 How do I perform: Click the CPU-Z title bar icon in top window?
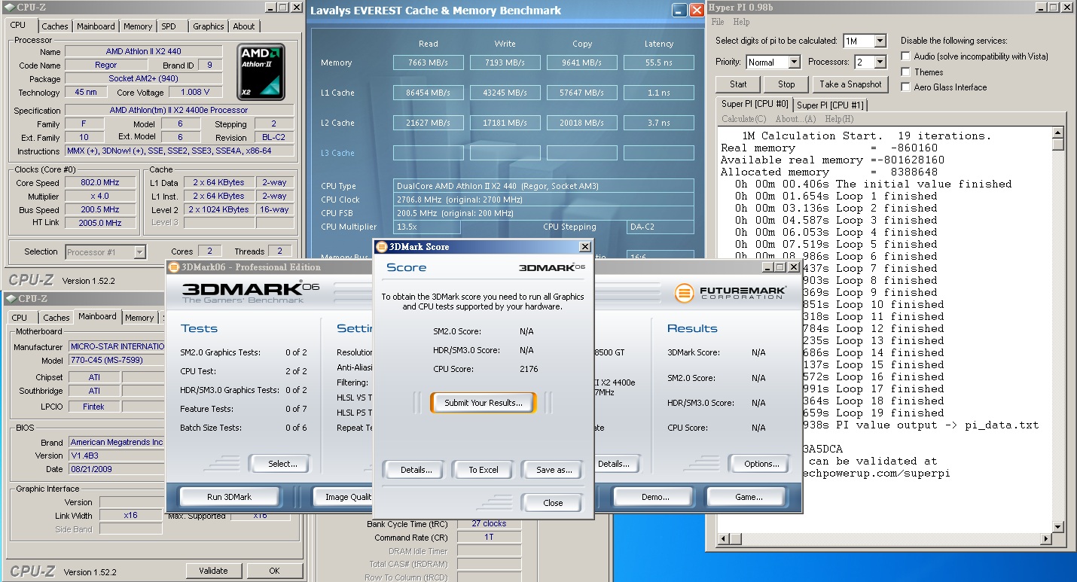11,7
